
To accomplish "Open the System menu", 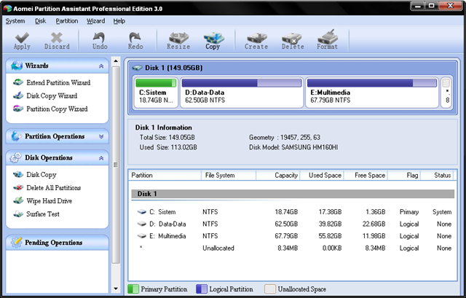I will (15, 21).
